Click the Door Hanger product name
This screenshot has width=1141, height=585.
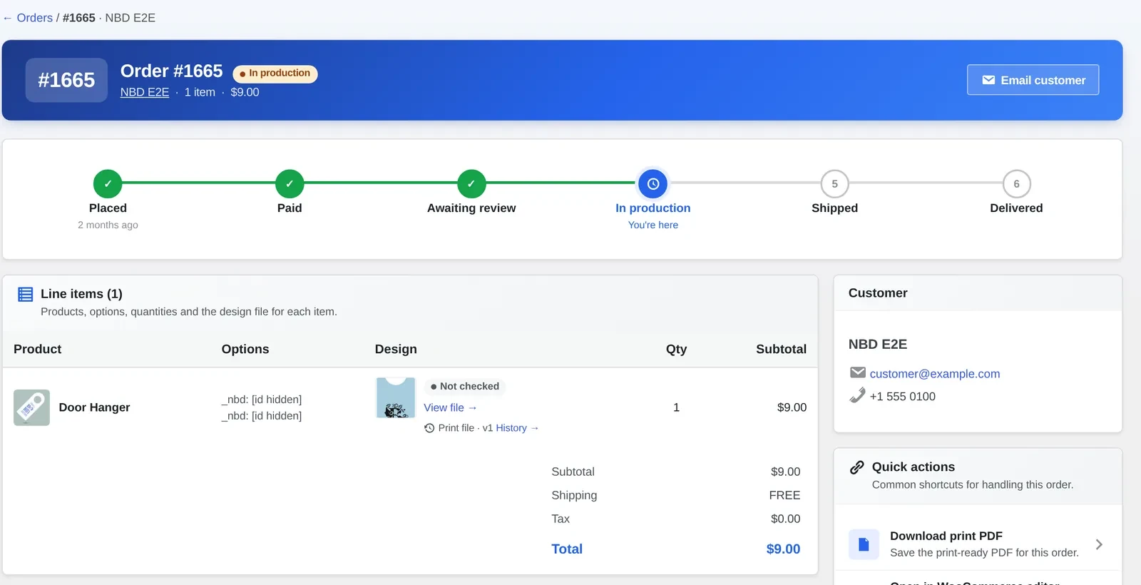[94, 407]
